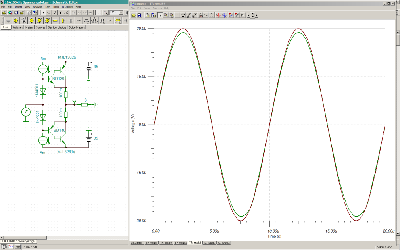Open the Analysis menu
The height and width of the screenshot is (250, 400).
click(37, 7)
